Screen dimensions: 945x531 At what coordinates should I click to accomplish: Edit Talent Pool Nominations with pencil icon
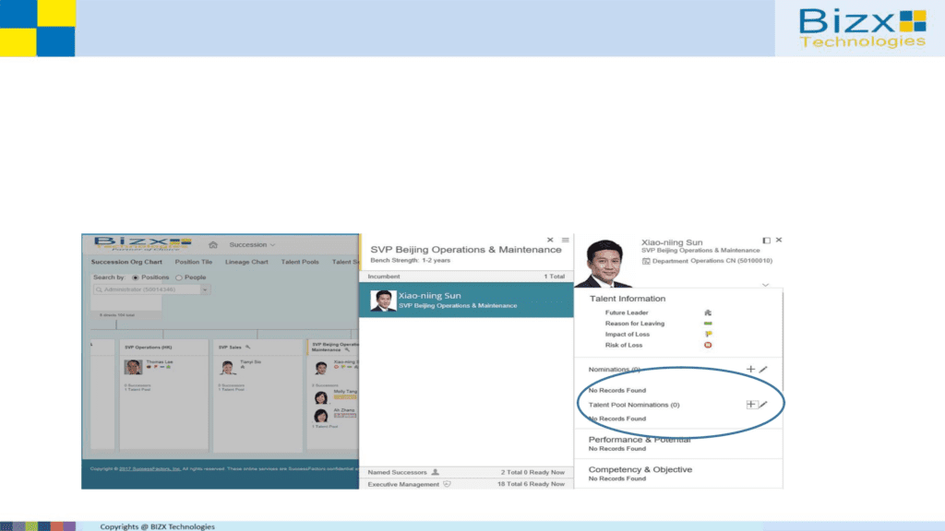763,405
